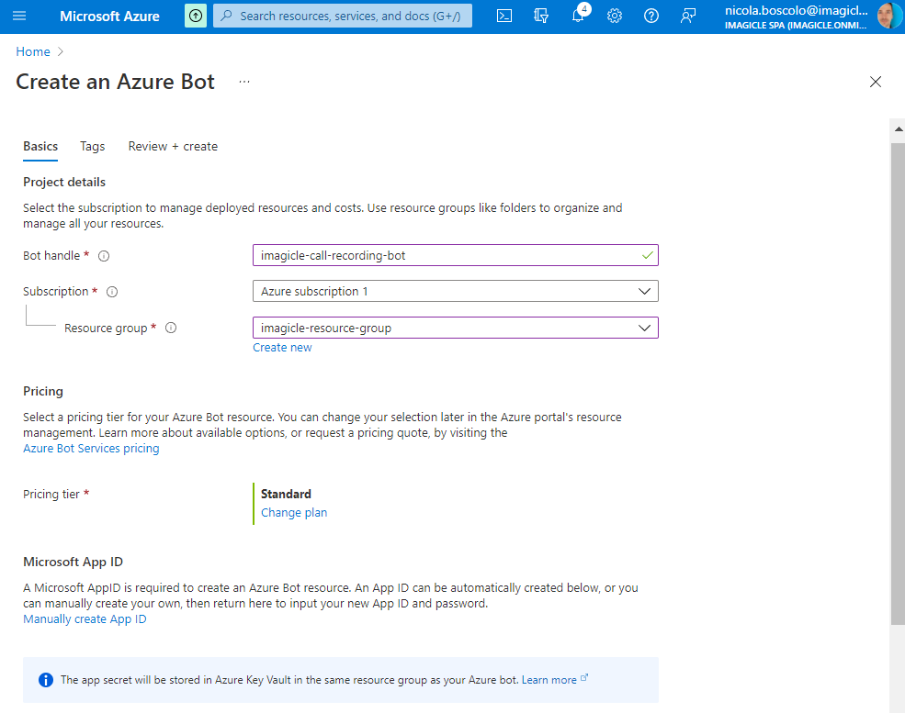Open Directories and subscriptions filter
The width and height of the screenshot is (905, 713).
[541, 16]
